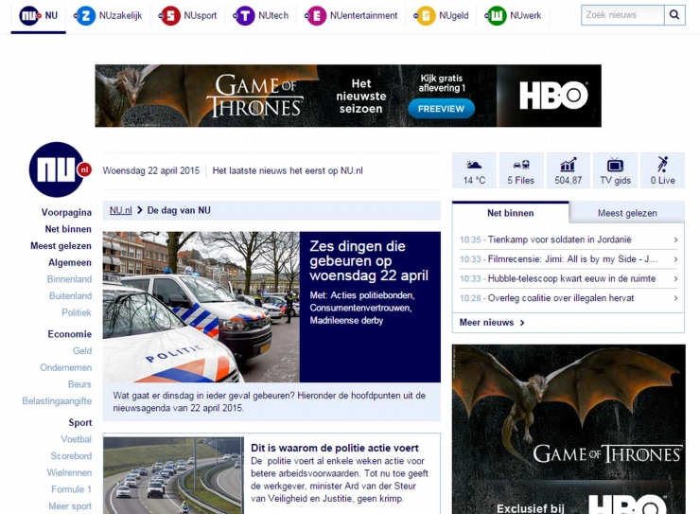The height and width of the screenshot is (514, 700).
Task: Open NUtech purple T icon
Action: 244,16
